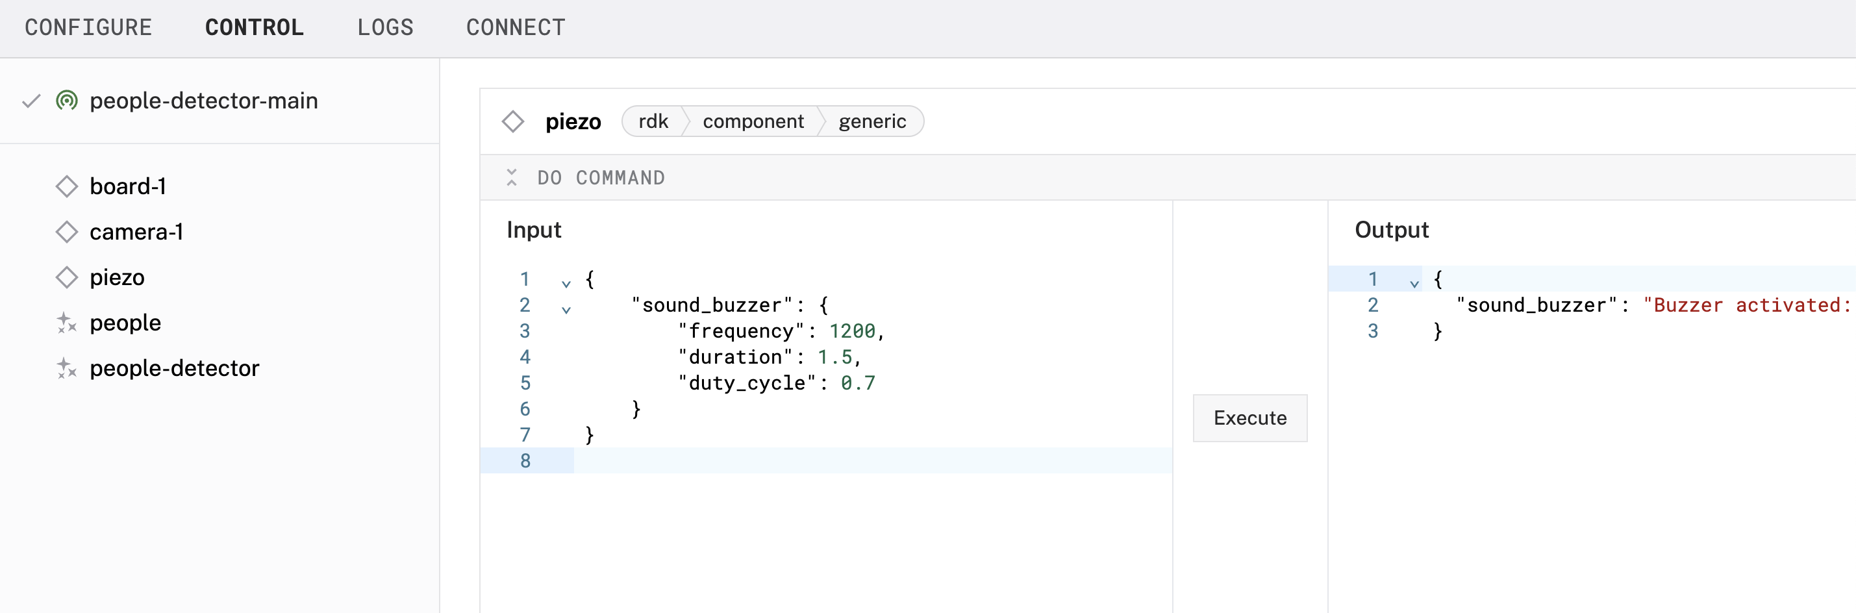Click the piezo card title
This screenshot has width=1856, height=613.
point(573,121)
